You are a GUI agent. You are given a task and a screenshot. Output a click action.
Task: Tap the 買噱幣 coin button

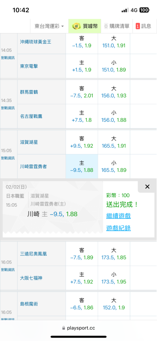pyautogui.click(x=85, y=26)
